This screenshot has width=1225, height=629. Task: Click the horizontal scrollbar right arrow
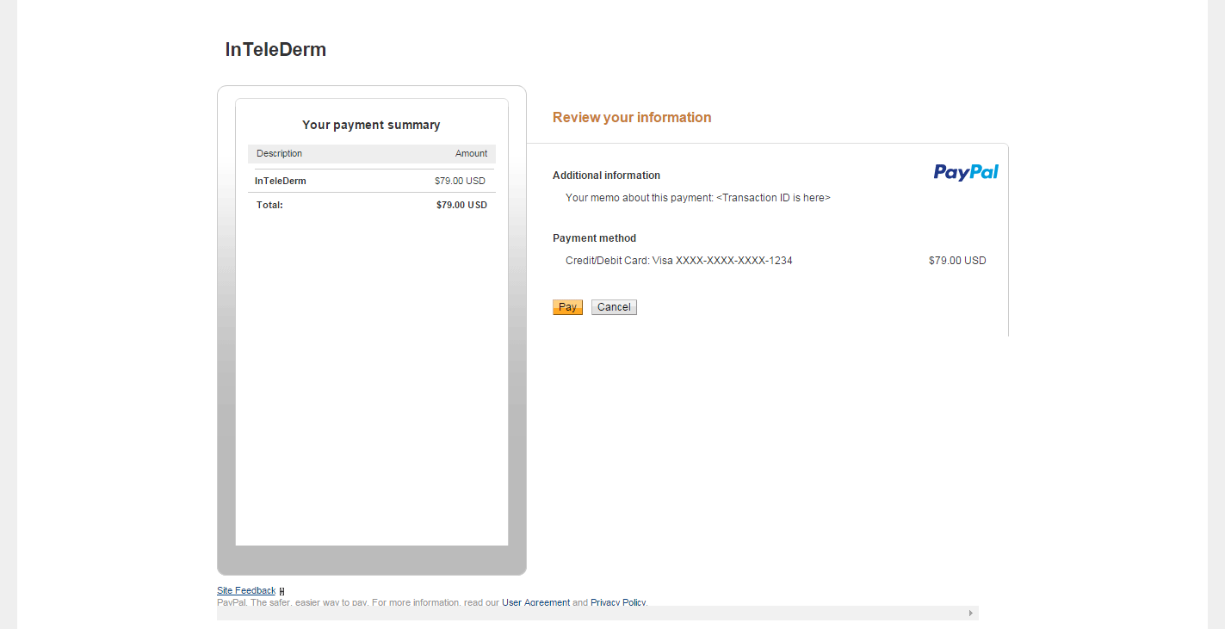971,613
